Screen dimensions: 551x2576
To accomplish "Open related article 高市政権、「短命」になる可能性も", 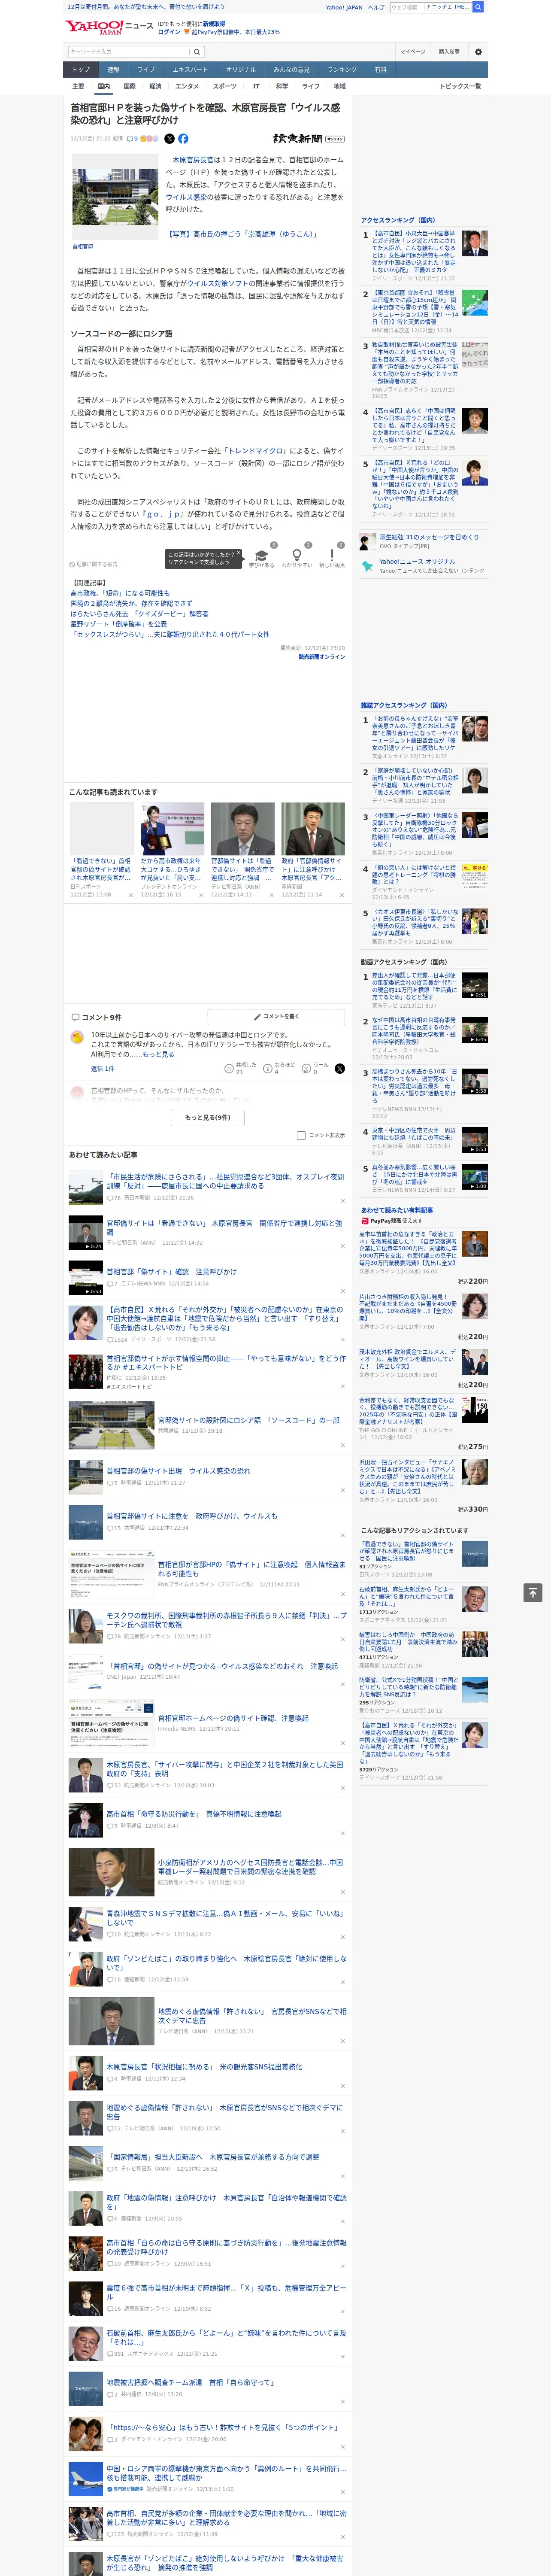I will click(120, 593).
